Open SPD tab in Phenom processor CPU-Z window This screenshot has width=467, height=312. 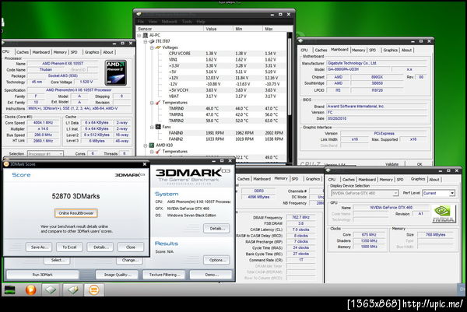[74, 52]
